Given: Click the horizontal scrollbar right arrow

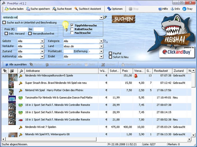Looking at the screenshot, I should (x=189, y=139).
